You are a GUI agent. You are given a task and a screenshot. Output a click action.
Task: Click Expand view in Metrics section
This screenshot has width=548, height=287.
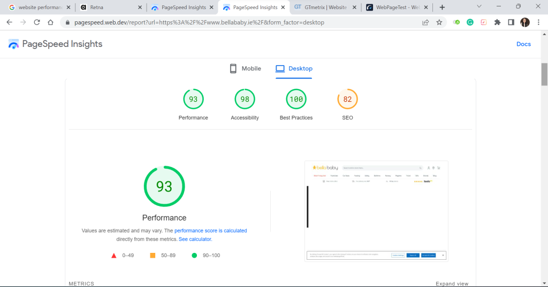tap(452, 283)
